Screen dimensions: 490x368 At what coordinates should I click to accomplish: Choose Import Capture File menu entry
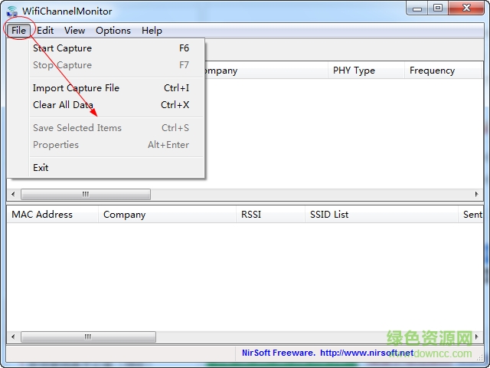(x=76, y=88)
